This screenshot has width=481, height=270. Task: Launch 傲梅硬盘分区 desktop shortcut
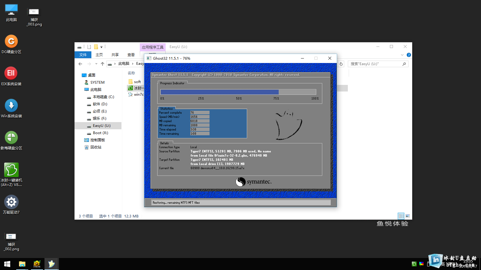(11, 140)
